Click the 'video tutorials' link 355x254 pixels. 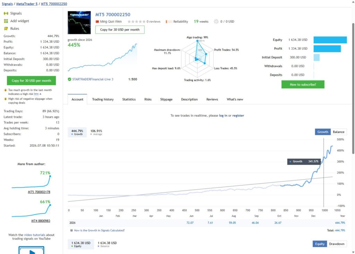34,235
